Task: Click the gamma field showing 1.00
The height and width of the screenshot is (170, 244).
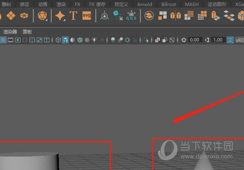Action: click(x=218, y=40)
